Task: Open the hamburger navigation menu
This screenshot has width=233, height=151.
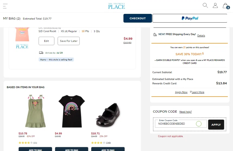Action: click(x=5, y=6)
